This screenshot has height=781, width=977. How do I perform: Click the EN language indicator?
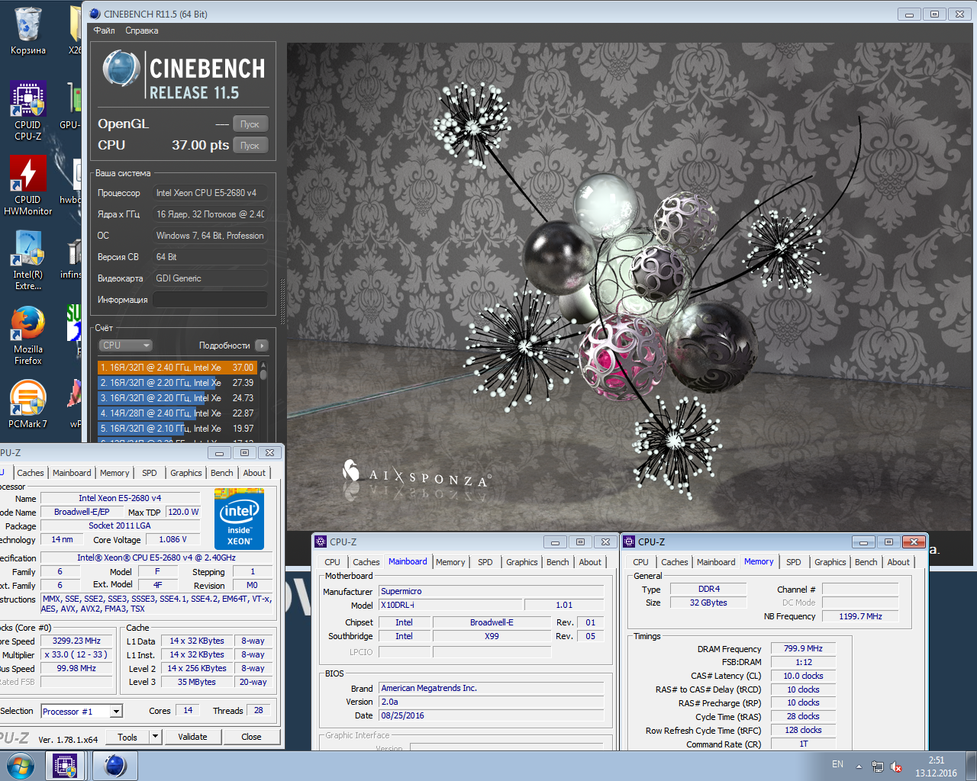point(837,764)
